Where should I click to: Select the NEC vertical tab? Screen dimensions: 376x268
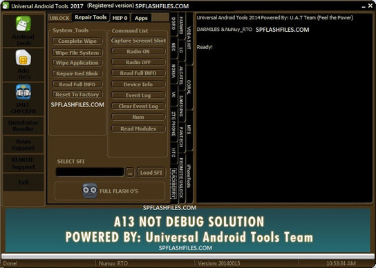click(173, 47)
